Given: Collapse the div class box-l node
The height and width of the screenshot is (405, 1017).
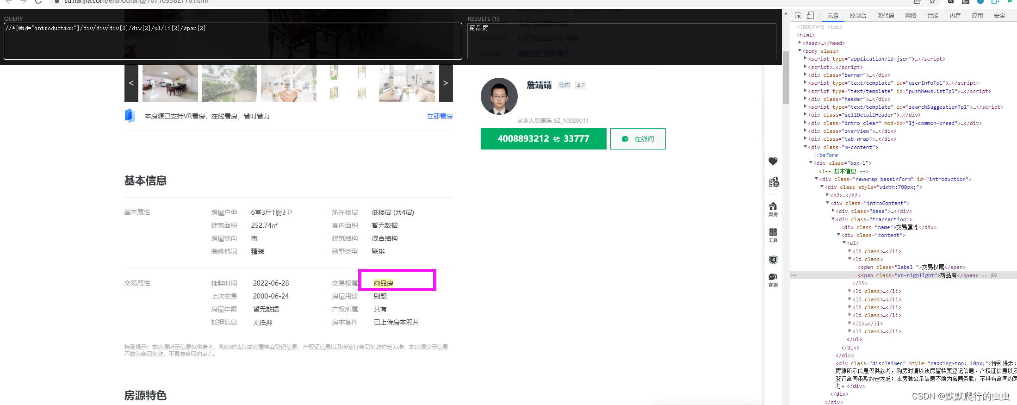Looking at the screenshot, I should [811, 162].
